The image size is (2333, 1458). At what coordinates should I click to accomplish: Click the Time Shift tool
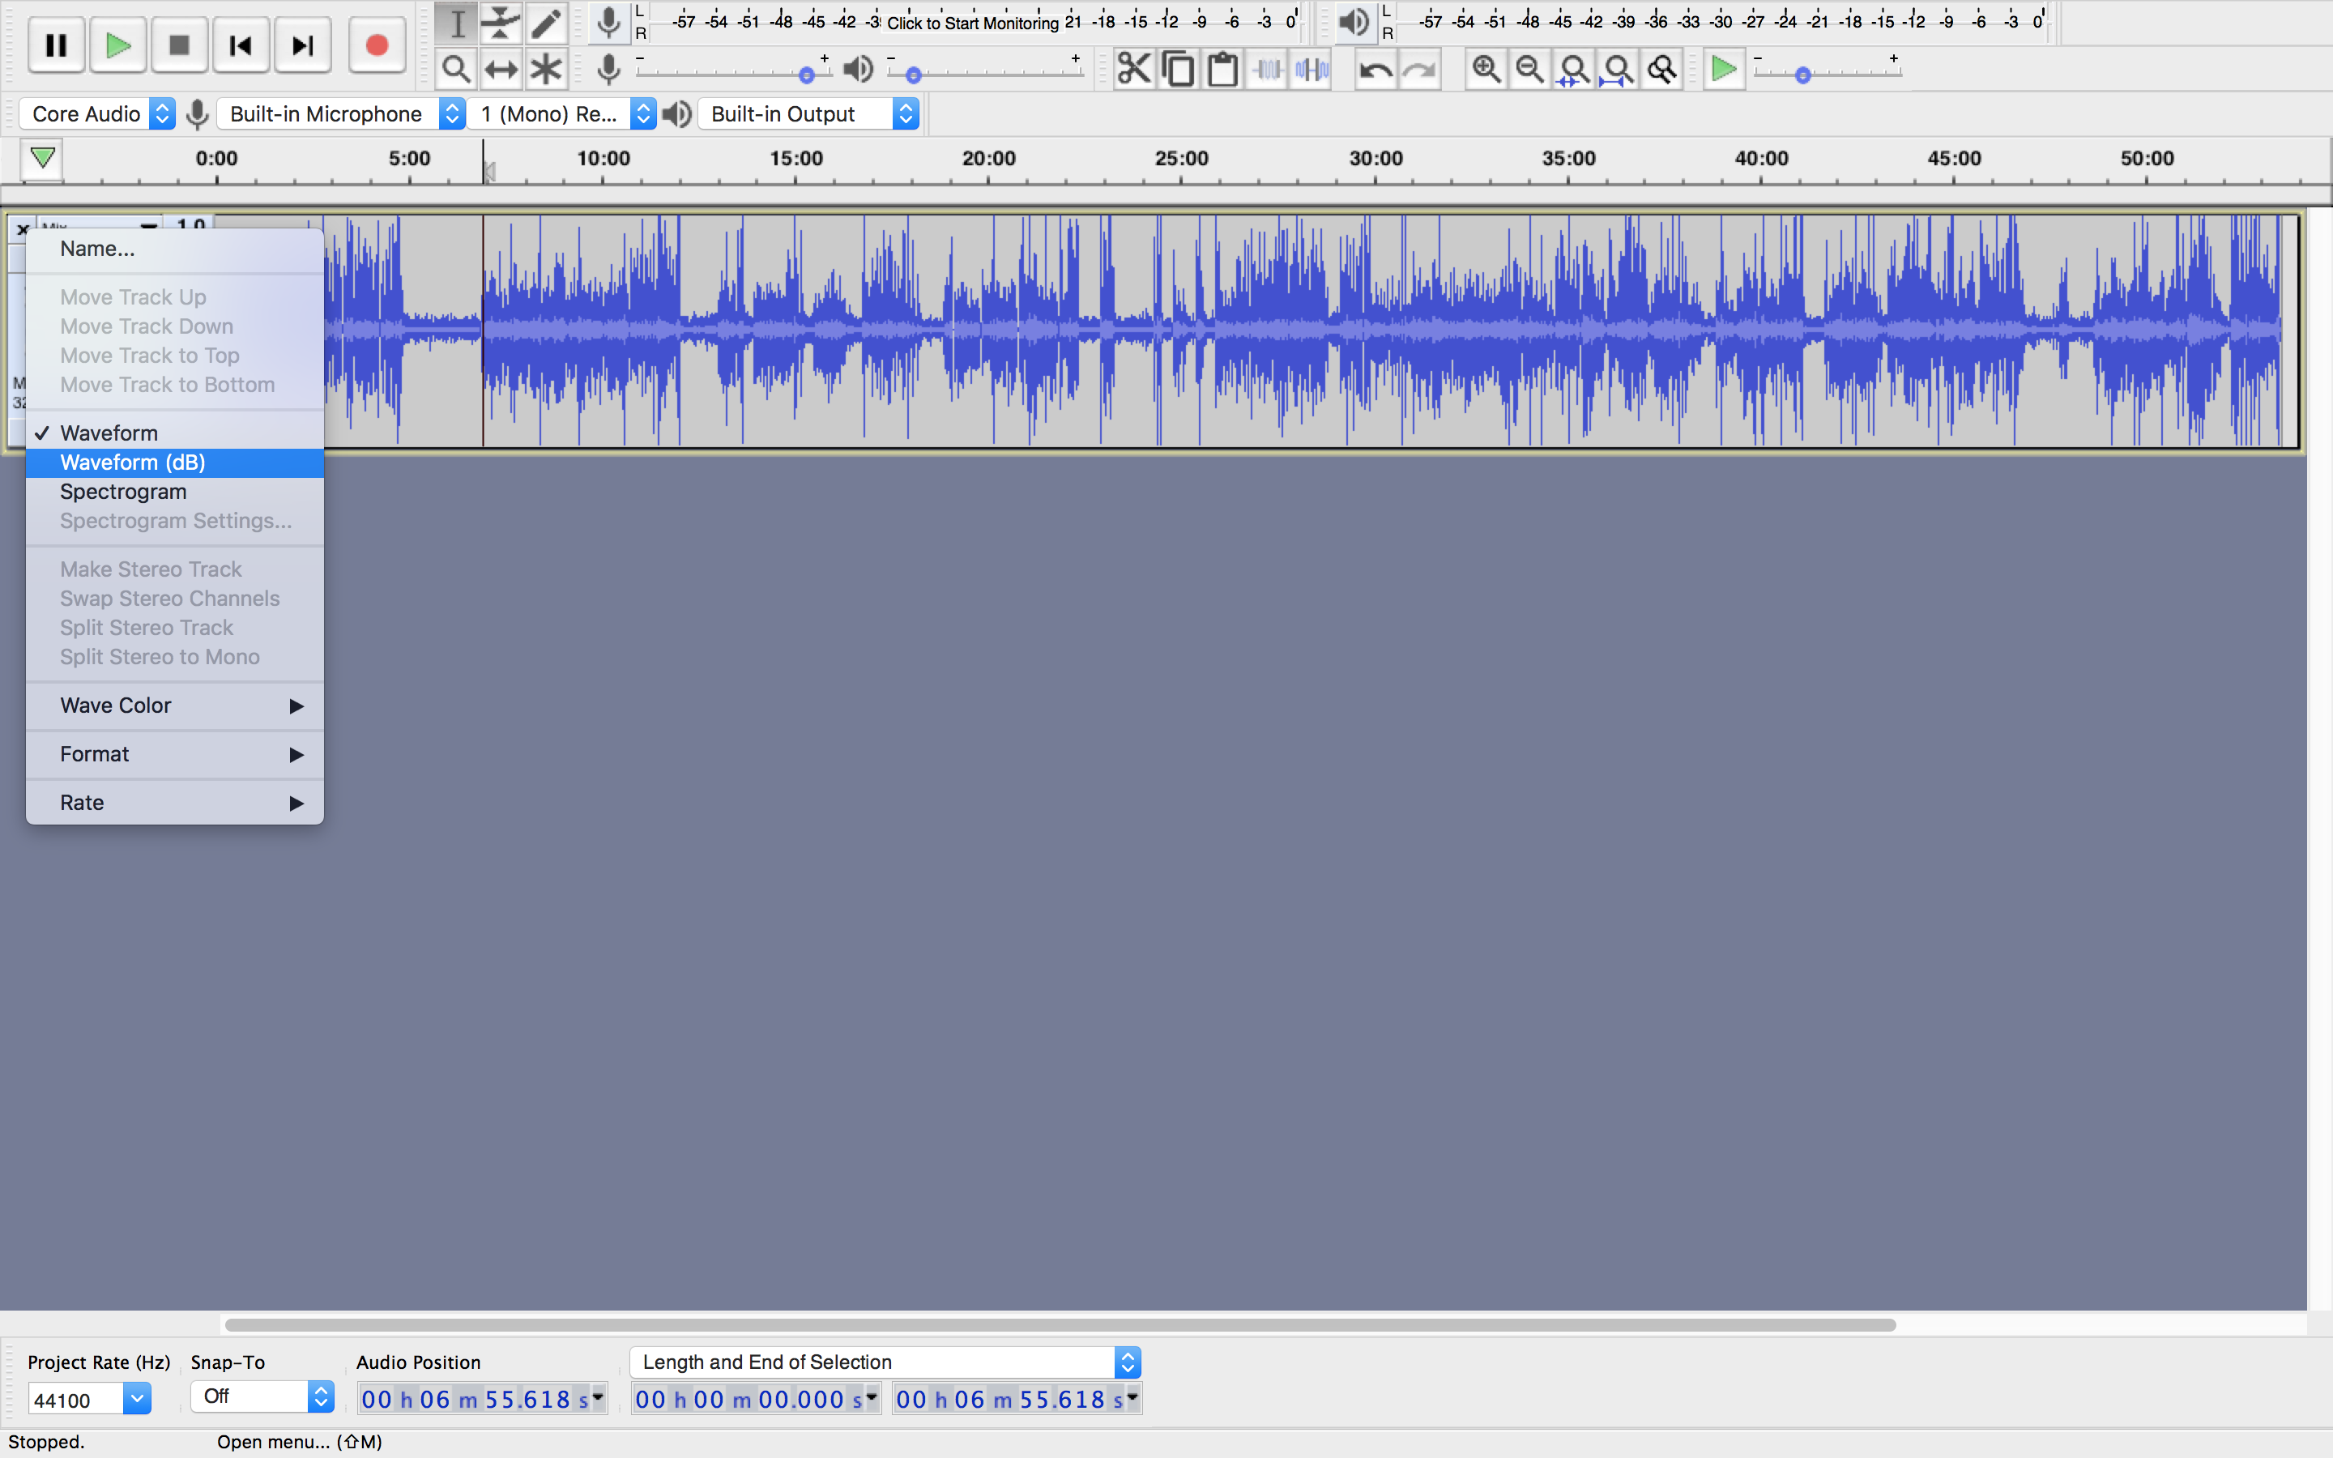tap(501, 70)
